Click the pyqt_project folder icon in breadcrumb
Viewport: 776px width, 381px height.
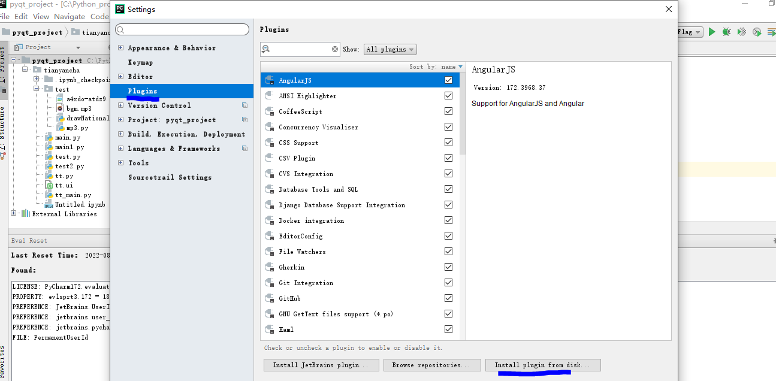6,32
